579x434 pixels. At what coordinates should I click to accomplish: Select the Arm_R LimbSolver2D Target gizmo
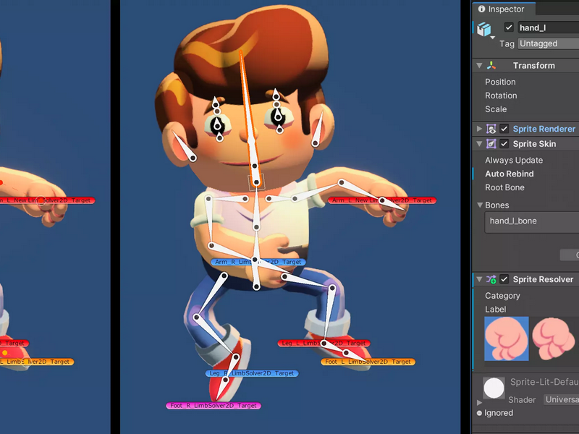coord(258,262)
